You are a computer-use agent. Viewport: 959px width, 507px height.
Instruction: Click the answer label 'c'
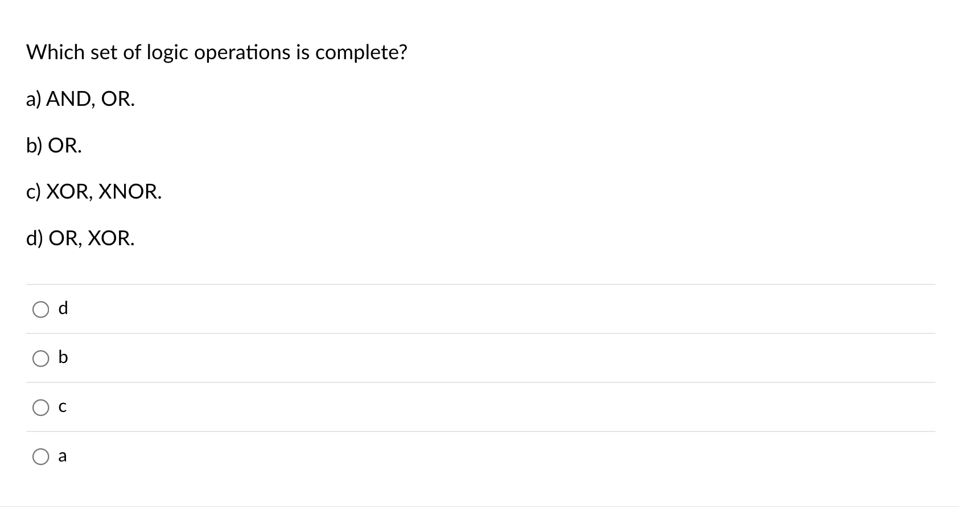63,406
